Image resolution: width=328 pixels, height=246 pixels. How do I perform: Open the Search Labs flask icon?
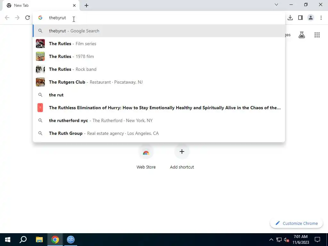tap(302, 35)
